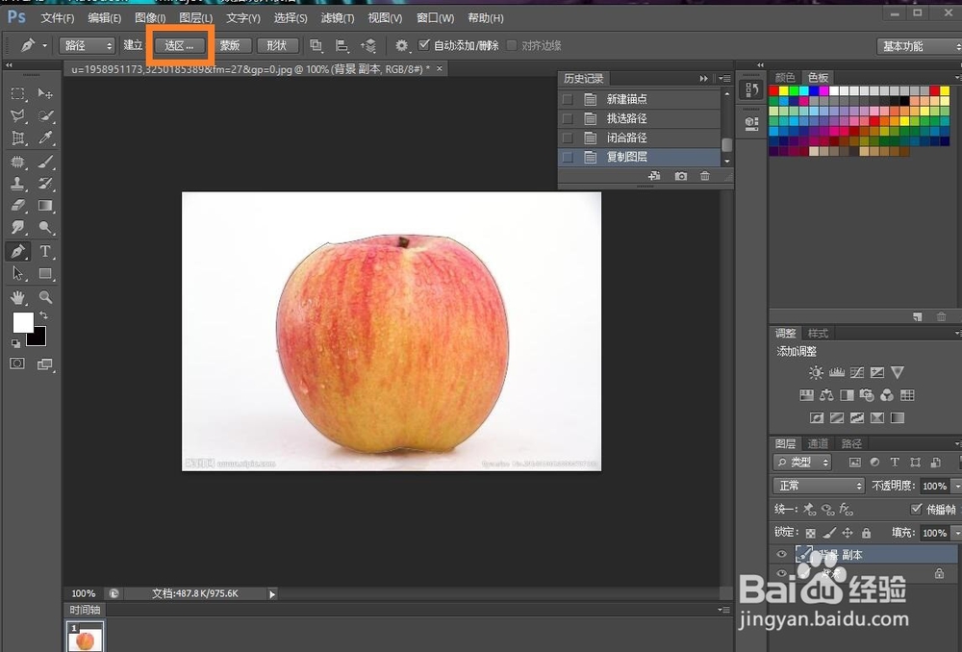
Task: Open the 路径 tool mode dropdown
Action: [x=88, y=45]
